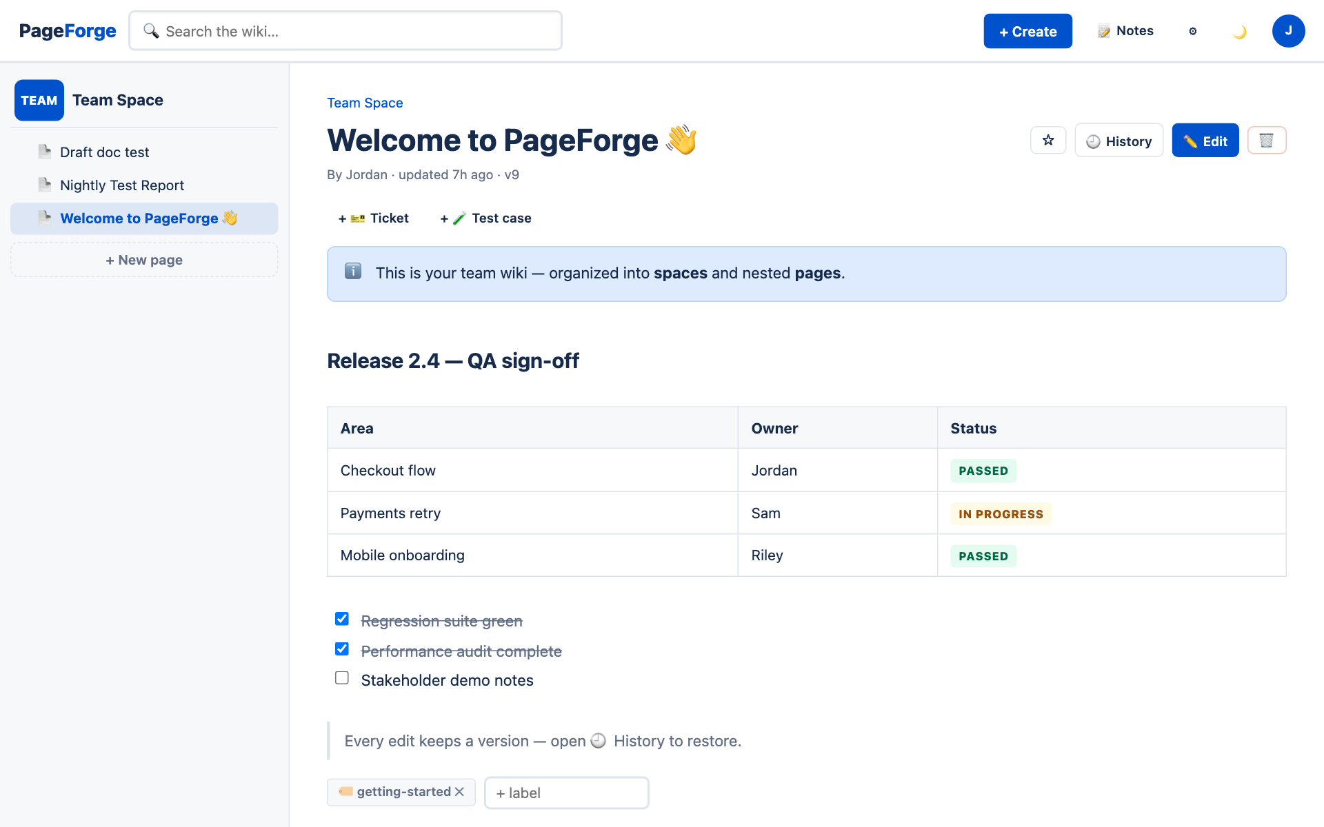Image resolution: width=1324 pixels, height=827 pixels.
Task: Edit this page
Action: [x=1205, y=141]
